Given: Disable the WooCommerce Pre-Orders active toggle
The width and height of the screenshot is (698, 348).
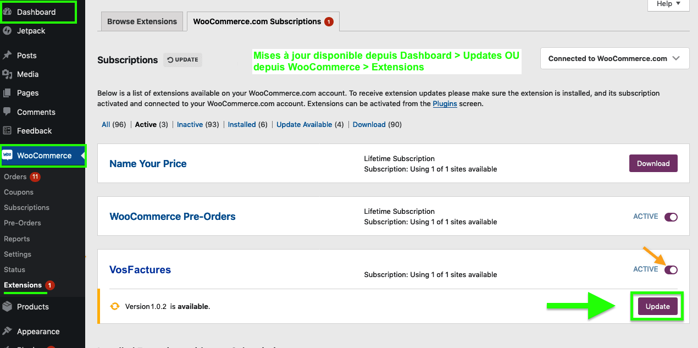Looking at the screenshot, I should [x=671, y=217].
